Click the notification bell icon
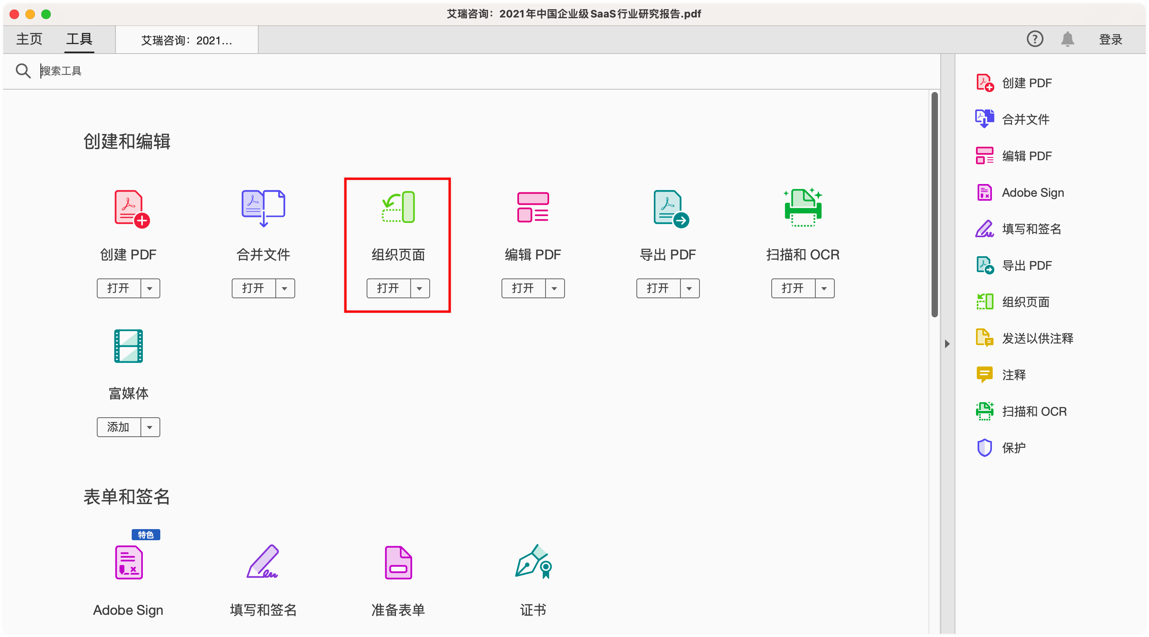Viewport: 1149px width, 637px height. point(1067,39)
